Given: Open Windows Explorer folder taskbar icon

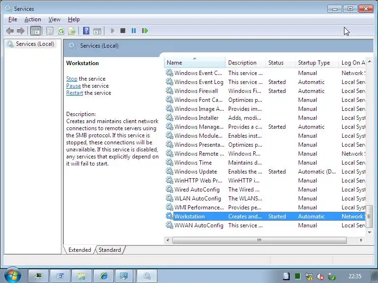Looking at the screenshot, I should [x=82, y=276].
